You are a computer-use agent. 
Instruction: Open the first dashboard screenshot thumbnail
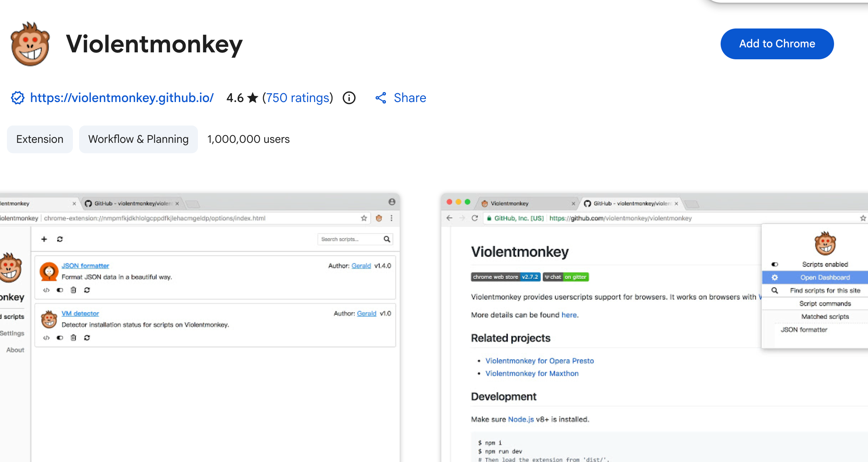pyautogui.click(x=200, y=327)
